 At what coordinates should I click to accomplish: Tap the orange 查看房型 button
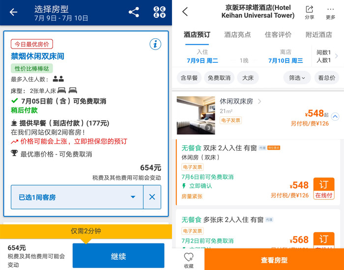pos(274,260)
